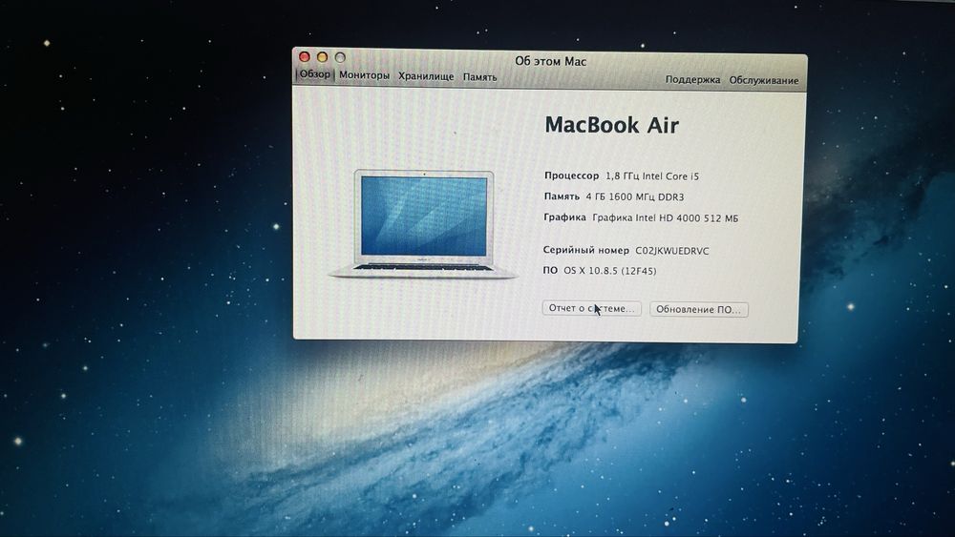Select memory value 4 ГБ 1600 МГц DDR3
Image resolution: width=955 pixels, height=537 pixels.
point(635,197)
